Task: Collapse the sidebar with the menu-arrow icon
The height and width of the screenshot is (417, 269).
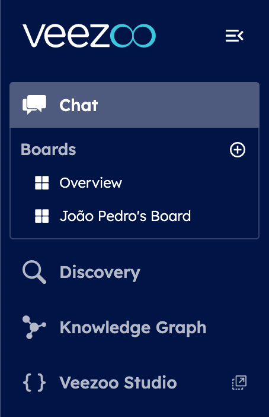Action: point(235,36)
